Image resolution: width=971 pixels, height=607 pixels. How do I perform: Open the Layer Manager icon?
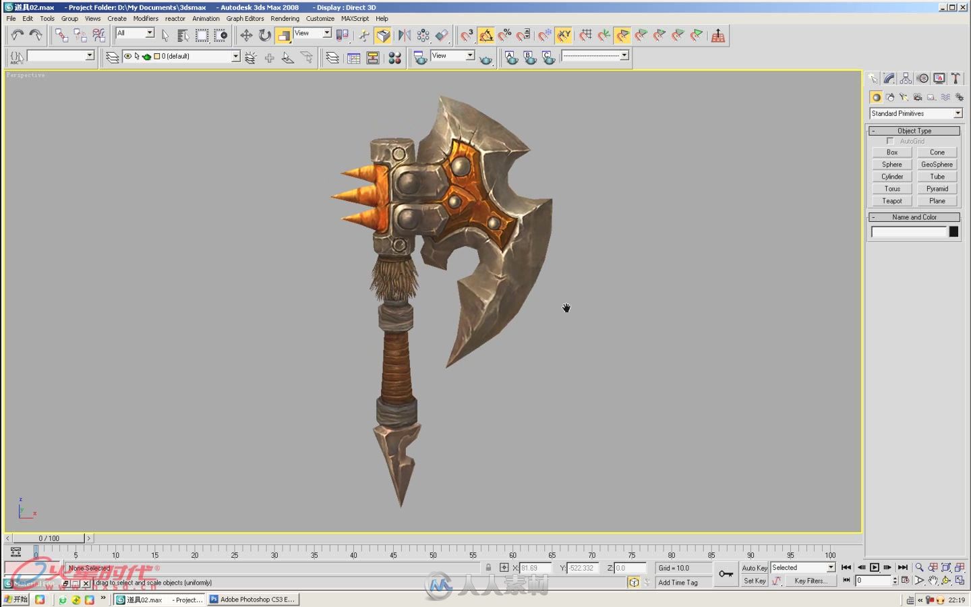[332, 58]
